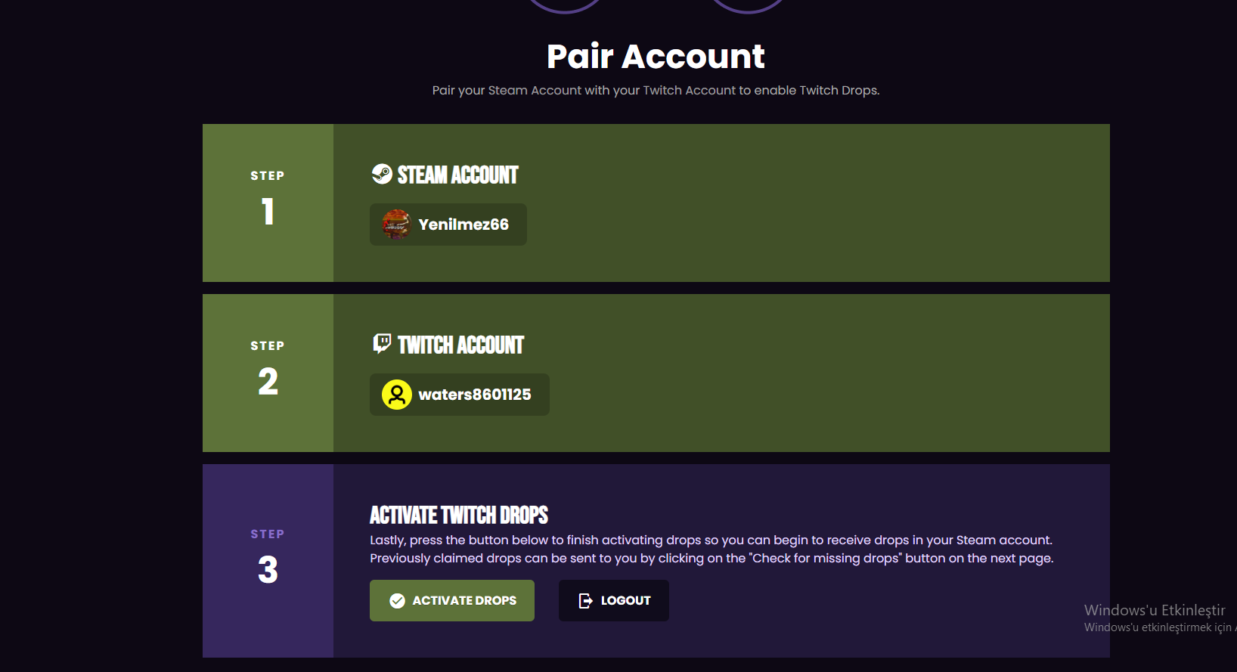This screenshot has width=1237, height=672.
Task: Click the yellow Twitch user avatar
Action: pyautogui.click(x=396, y=395)
